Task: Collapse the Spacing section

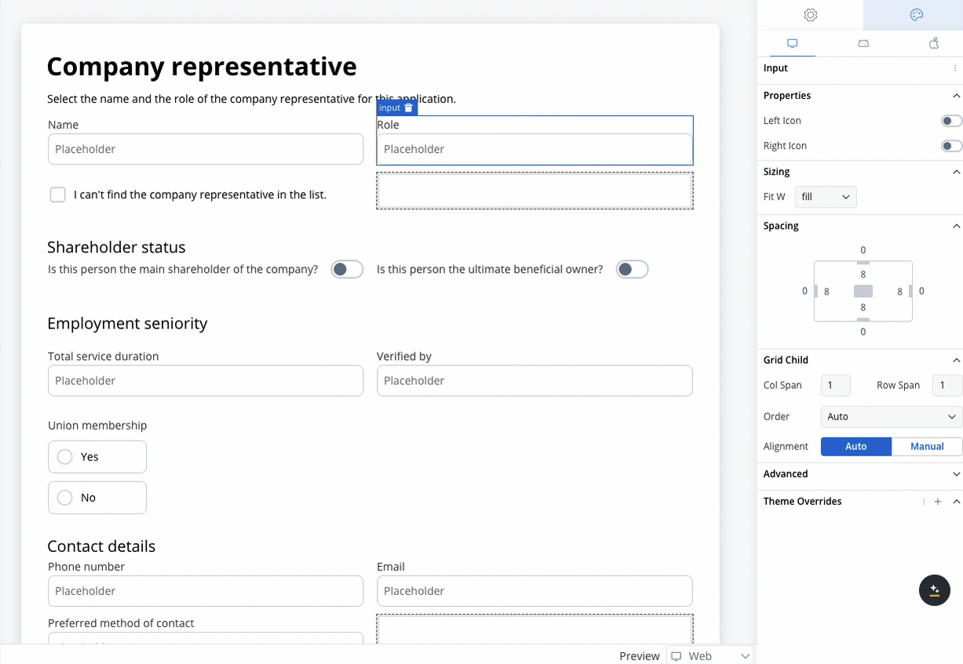Action: point(956,226)
